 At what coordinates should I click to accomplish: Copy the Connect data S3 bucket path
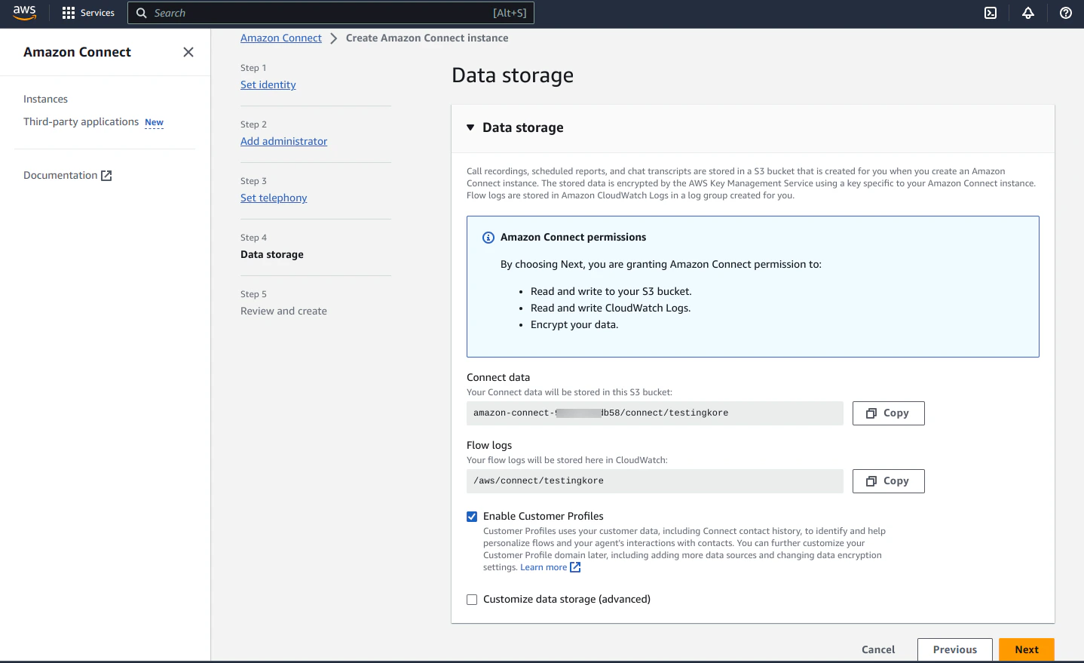tap(888, 413)
